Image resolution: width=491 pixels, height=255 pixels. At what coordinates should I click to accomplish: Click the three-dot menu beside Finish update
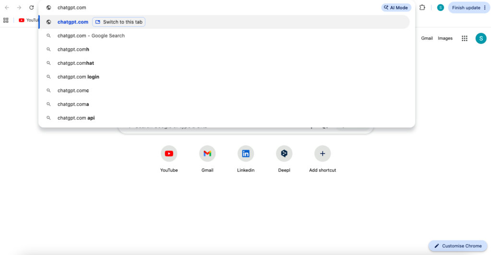(x=485, y=8)
